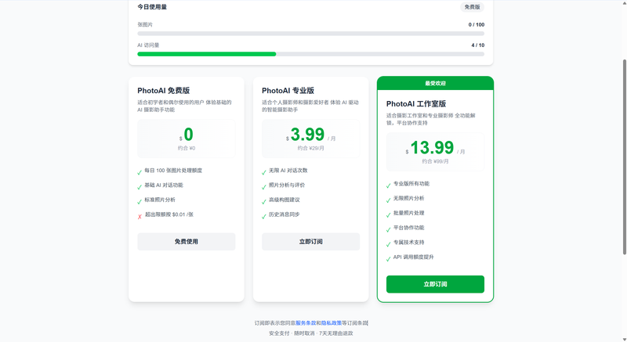Click the green AI 访问量 progress bar

tap(207, 54)
